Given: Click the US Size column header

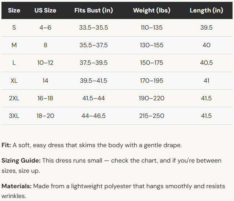Looking at the screenshot, I should tap(45, 10).
